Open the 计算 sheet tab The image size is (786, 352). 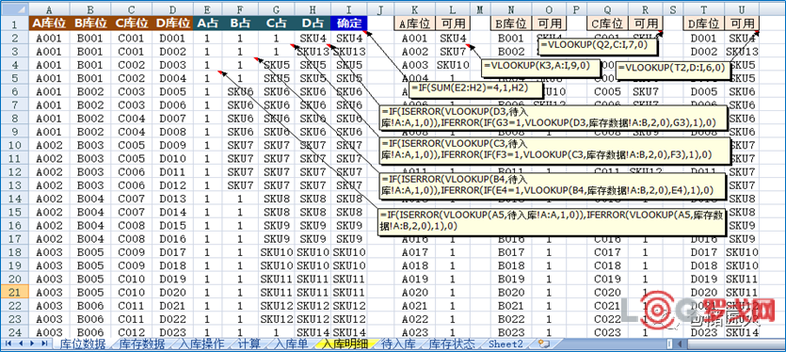pos(249,344)
